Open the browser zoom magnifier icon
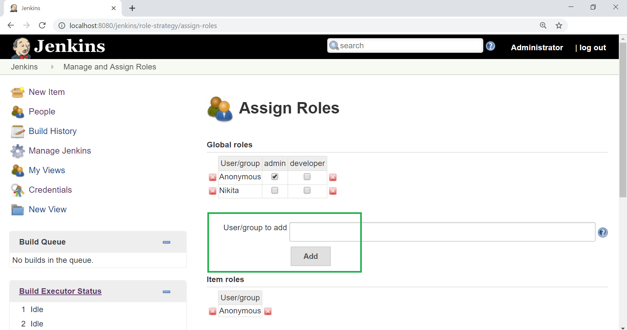 pos(543,25)
